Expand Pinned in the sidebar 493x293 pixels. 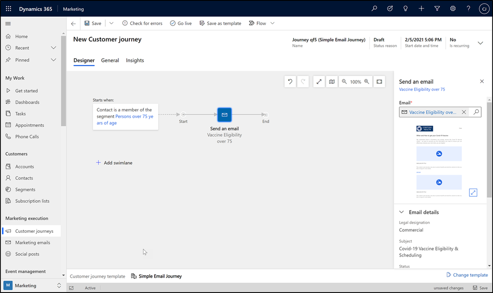click(x=53, y=60)
